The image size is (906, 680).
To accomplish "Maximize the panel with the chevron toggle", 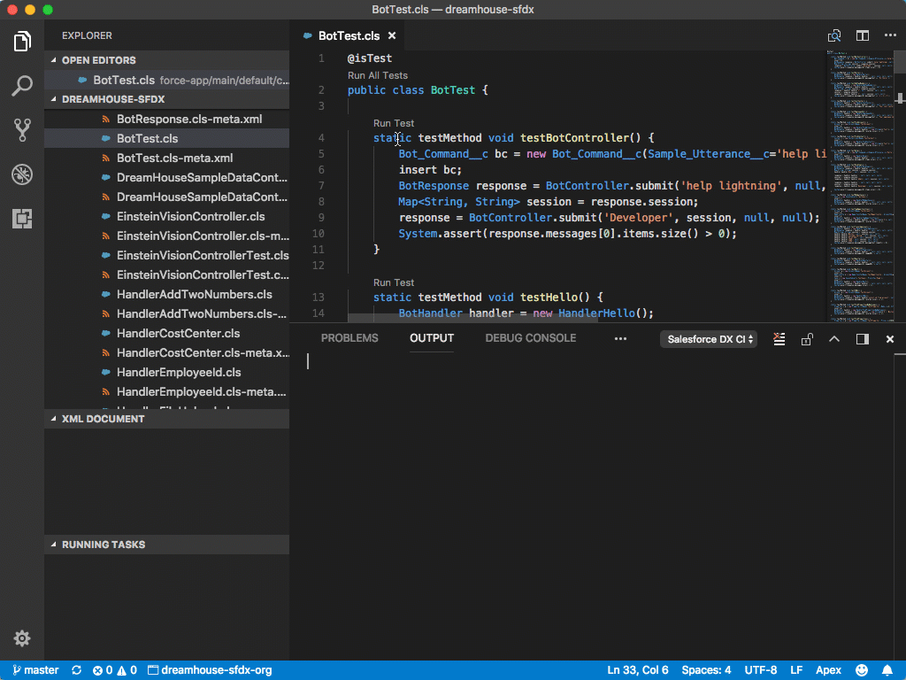I will click(833, 338).
